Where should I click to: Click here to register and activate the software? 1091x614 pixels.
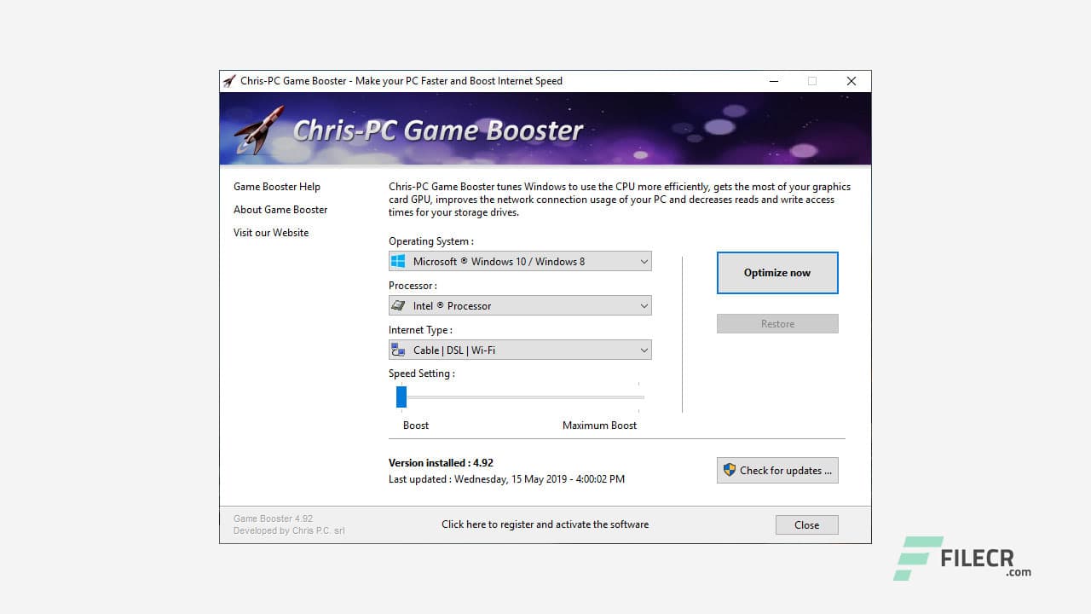pos(545,524)
